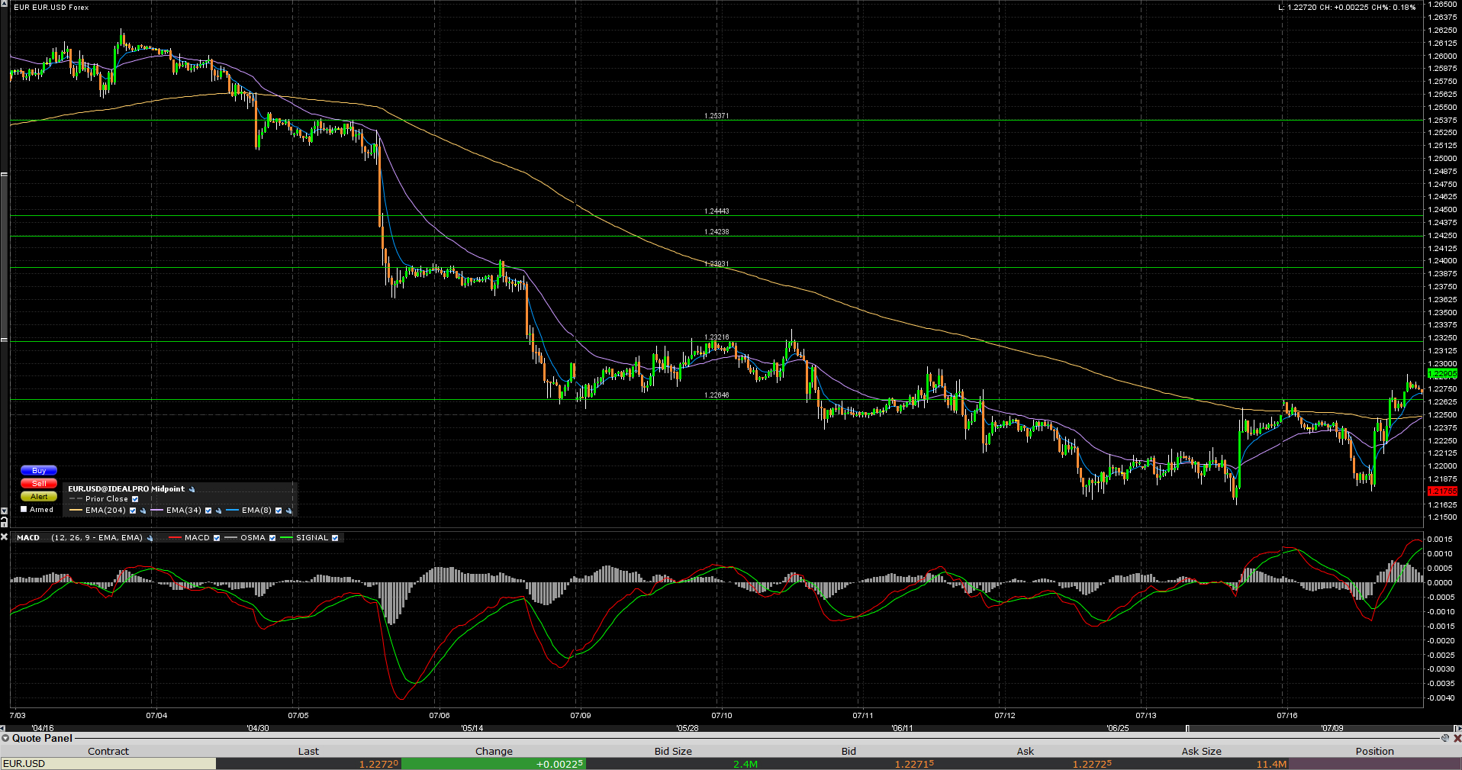Click the time-range scrollbar left arrow
Image resolution: width=1462 pixels, height=770 pixels.
4,728
